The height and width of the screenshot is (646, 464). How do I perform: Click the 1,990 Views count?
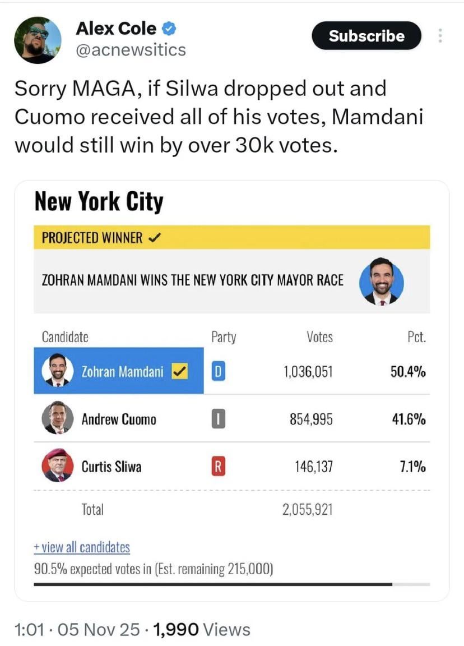tap(201, 629)
